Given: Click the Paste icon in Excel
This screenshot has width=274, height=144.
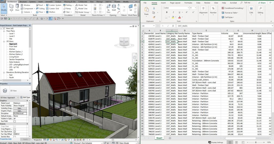Looking at the screenshot, I should click(146, 9).
